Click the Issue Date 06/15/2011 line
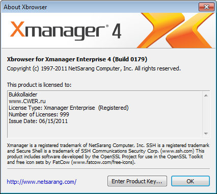The image size is (217, 194). coord(38,121)
